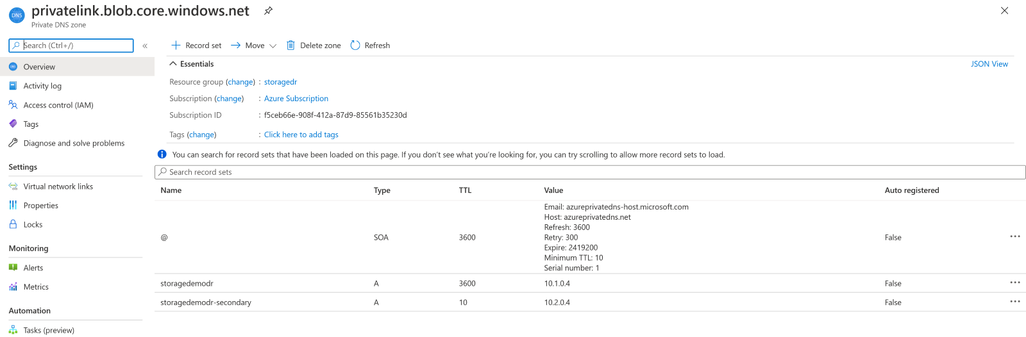This screenshot has width=1026, height=337.
Task: Click the Search record sets field
Action: [x=590, y=172]
